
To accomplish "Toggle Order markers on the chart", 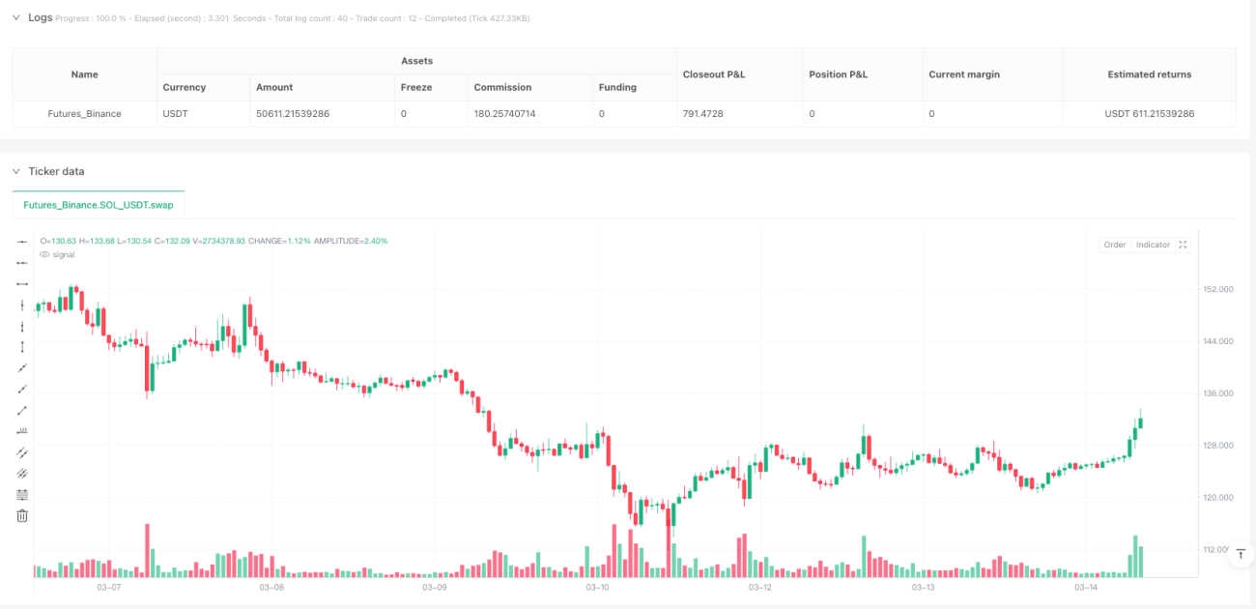I will [x=1115, y=245].
